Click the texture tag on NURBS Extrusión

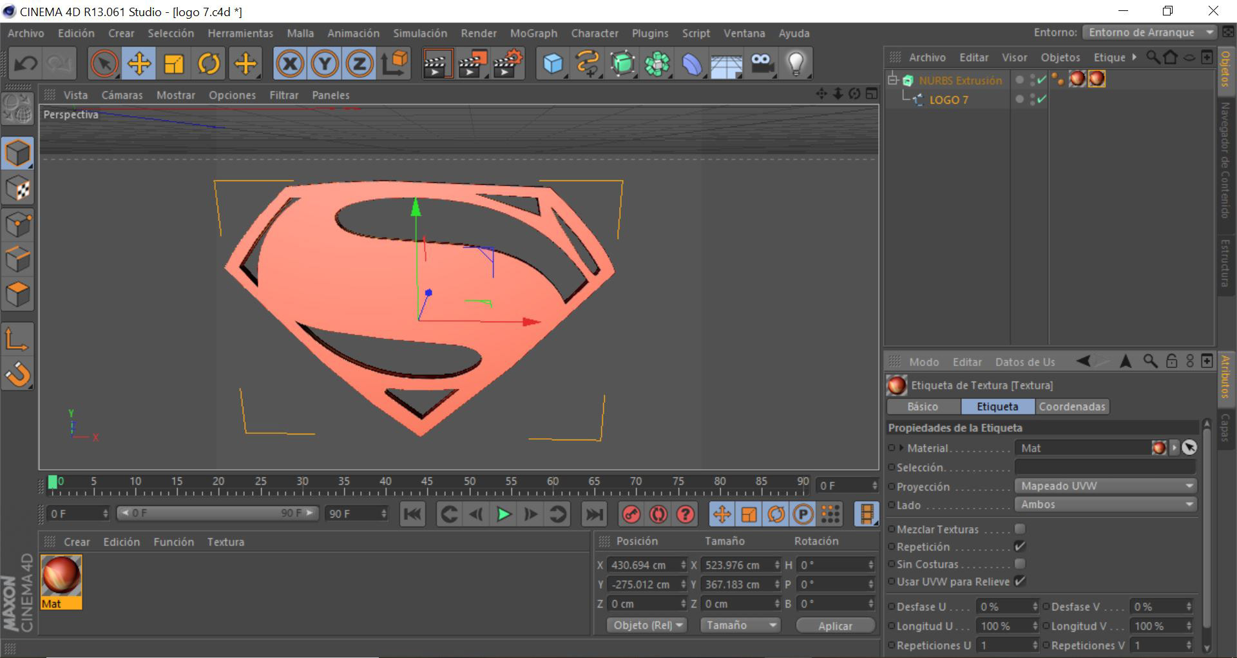[x=1097, y=79]
